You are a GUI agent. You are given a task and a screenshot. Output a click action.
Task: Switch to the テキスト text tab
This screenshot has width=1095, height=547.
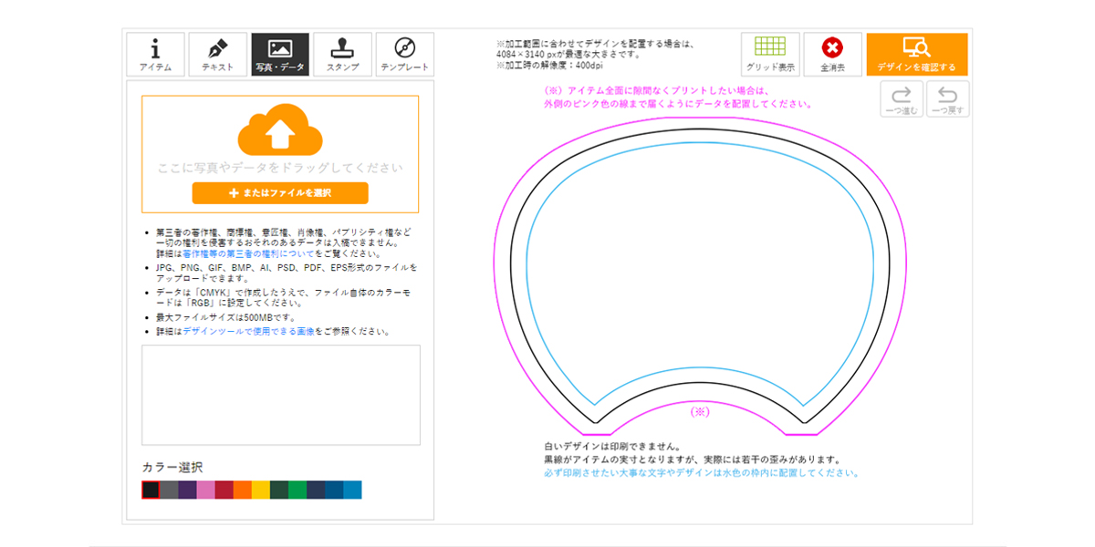coord(217,55)
